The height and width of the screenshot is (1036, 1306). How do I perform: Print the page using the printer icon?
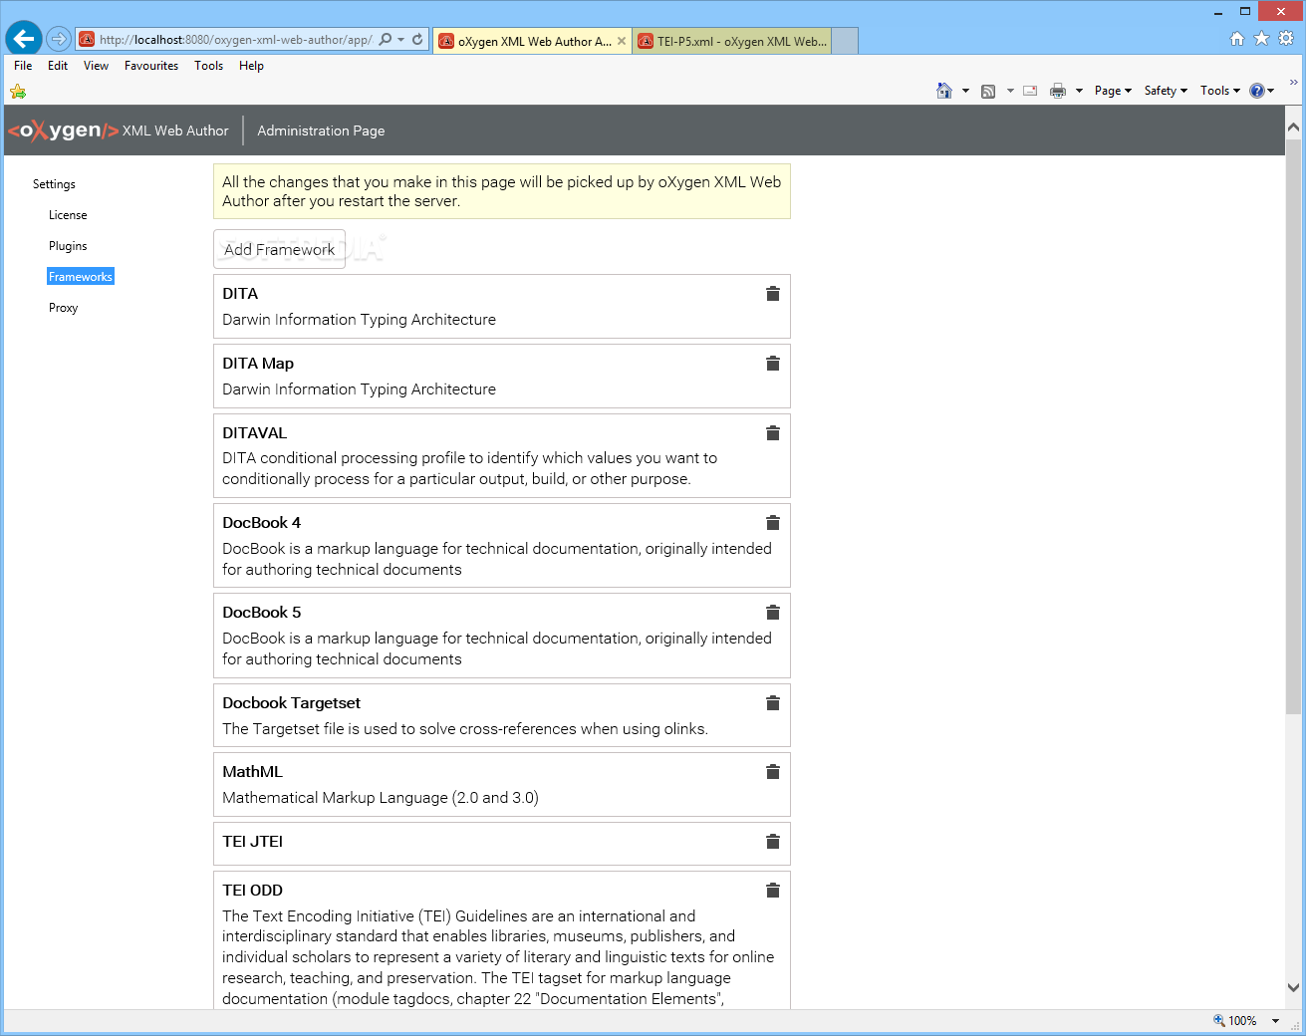click(x=1058, y=91)
